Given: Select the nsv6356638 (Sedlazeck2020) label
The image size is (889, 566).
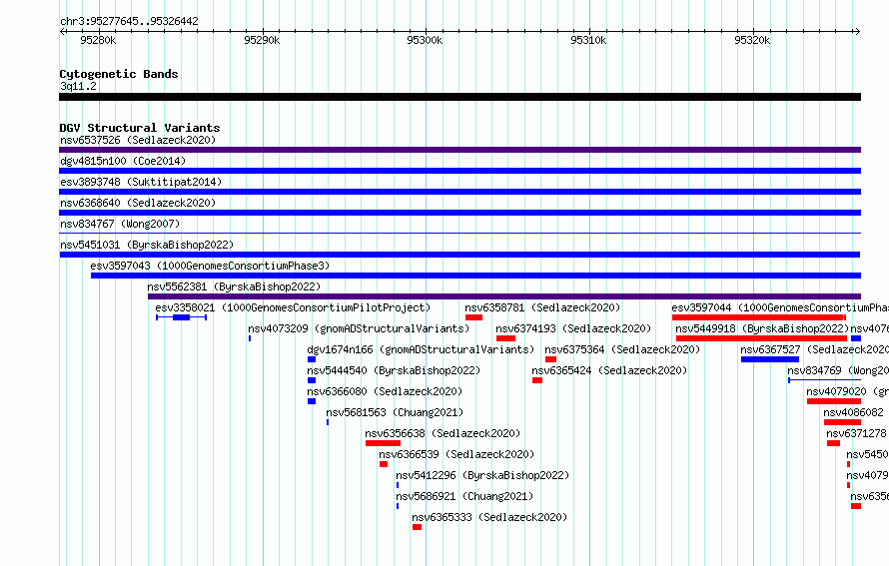Looking at the screenshot, I should 443,433.
